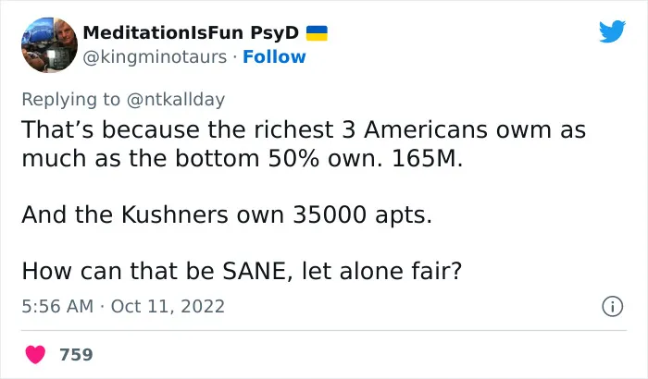Open the MeditationIsFun profile avatar
Viewport: 648px width, 379px height.
coord(49,45)
